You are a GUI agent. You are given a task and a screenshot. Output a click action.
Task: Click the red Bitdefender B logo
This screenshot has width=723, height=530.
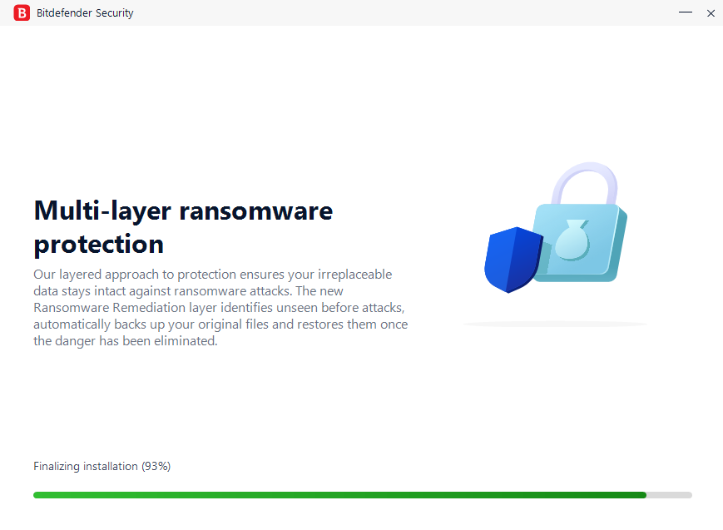tap(22, 12)
